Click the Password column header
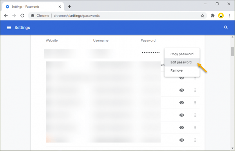 pyautogui.click(x=148, y=40)
